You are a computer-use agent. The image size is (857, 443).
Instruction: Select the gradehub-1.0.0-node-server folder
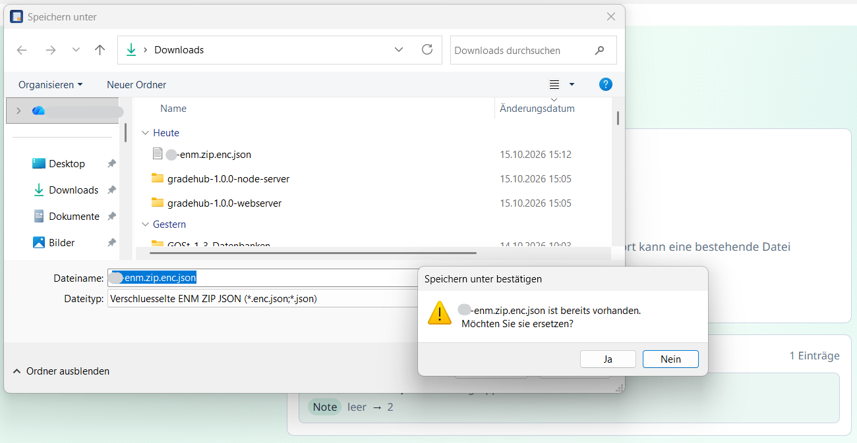click(228, 179)
